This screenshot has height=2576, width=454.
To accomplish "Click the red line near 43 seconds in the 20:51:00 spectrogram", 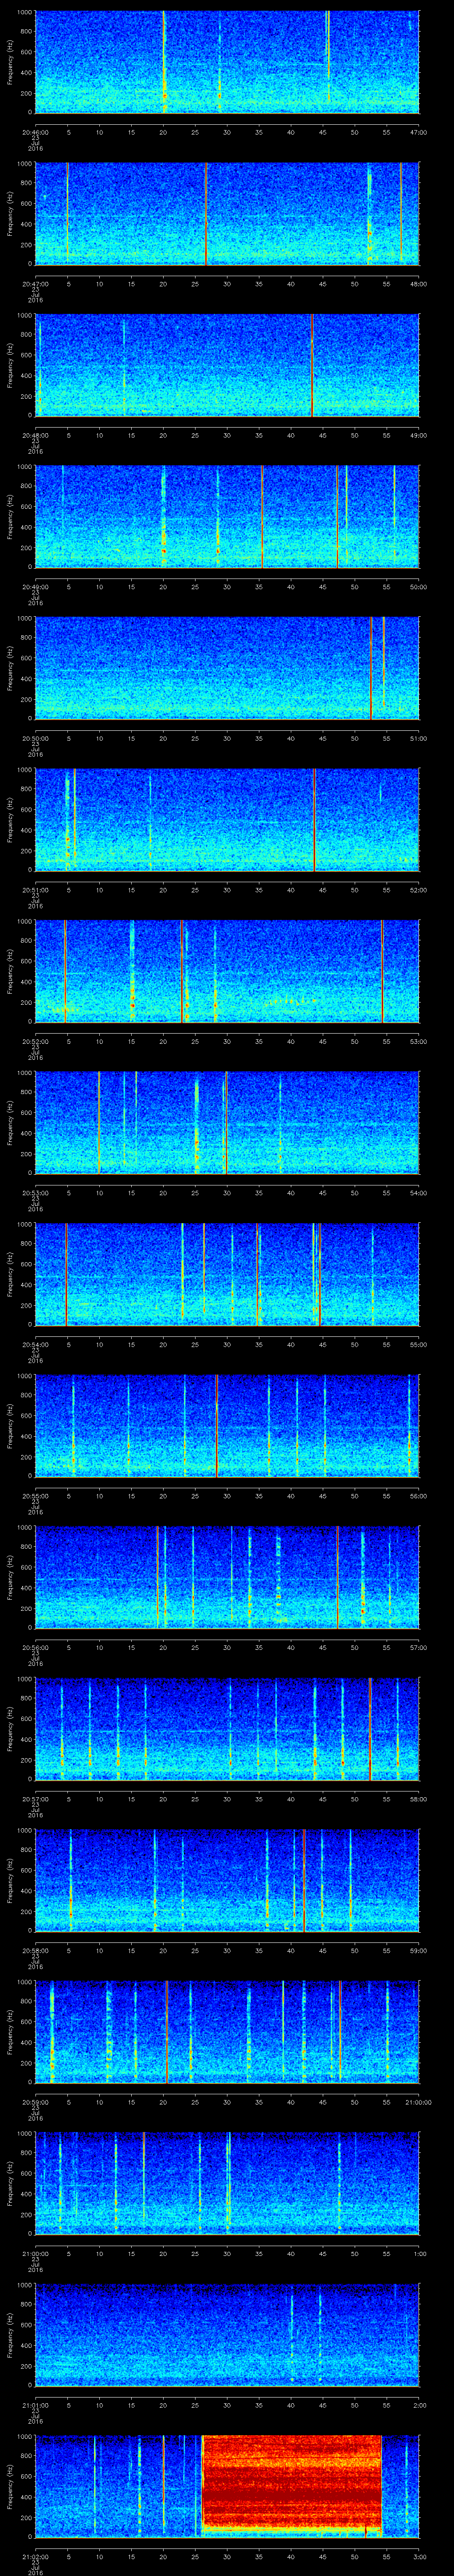I will pos(313,820).
